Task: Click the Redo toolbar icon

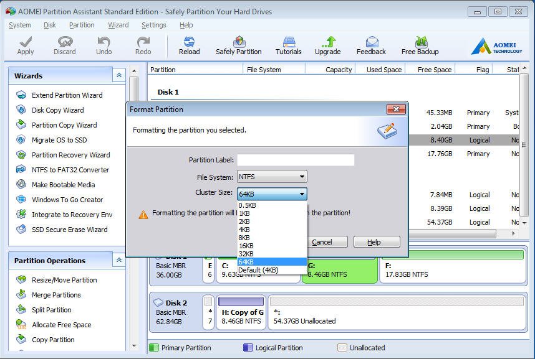Action: click(143, 45)
